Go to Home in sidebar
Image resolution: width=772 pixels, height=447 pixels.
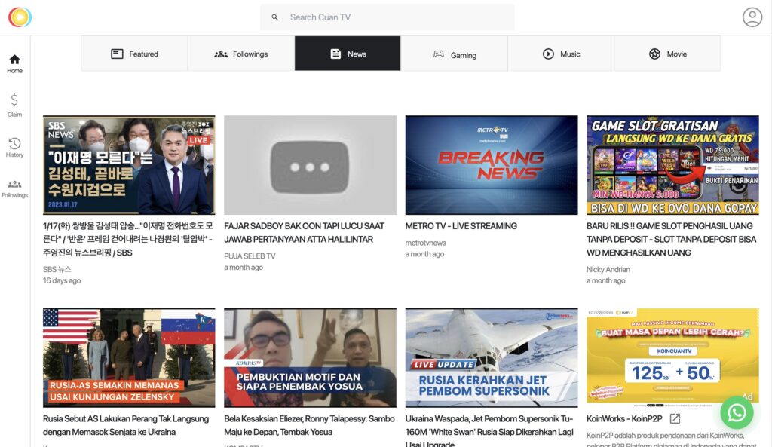pyautogui.click(x=14, y=64)
